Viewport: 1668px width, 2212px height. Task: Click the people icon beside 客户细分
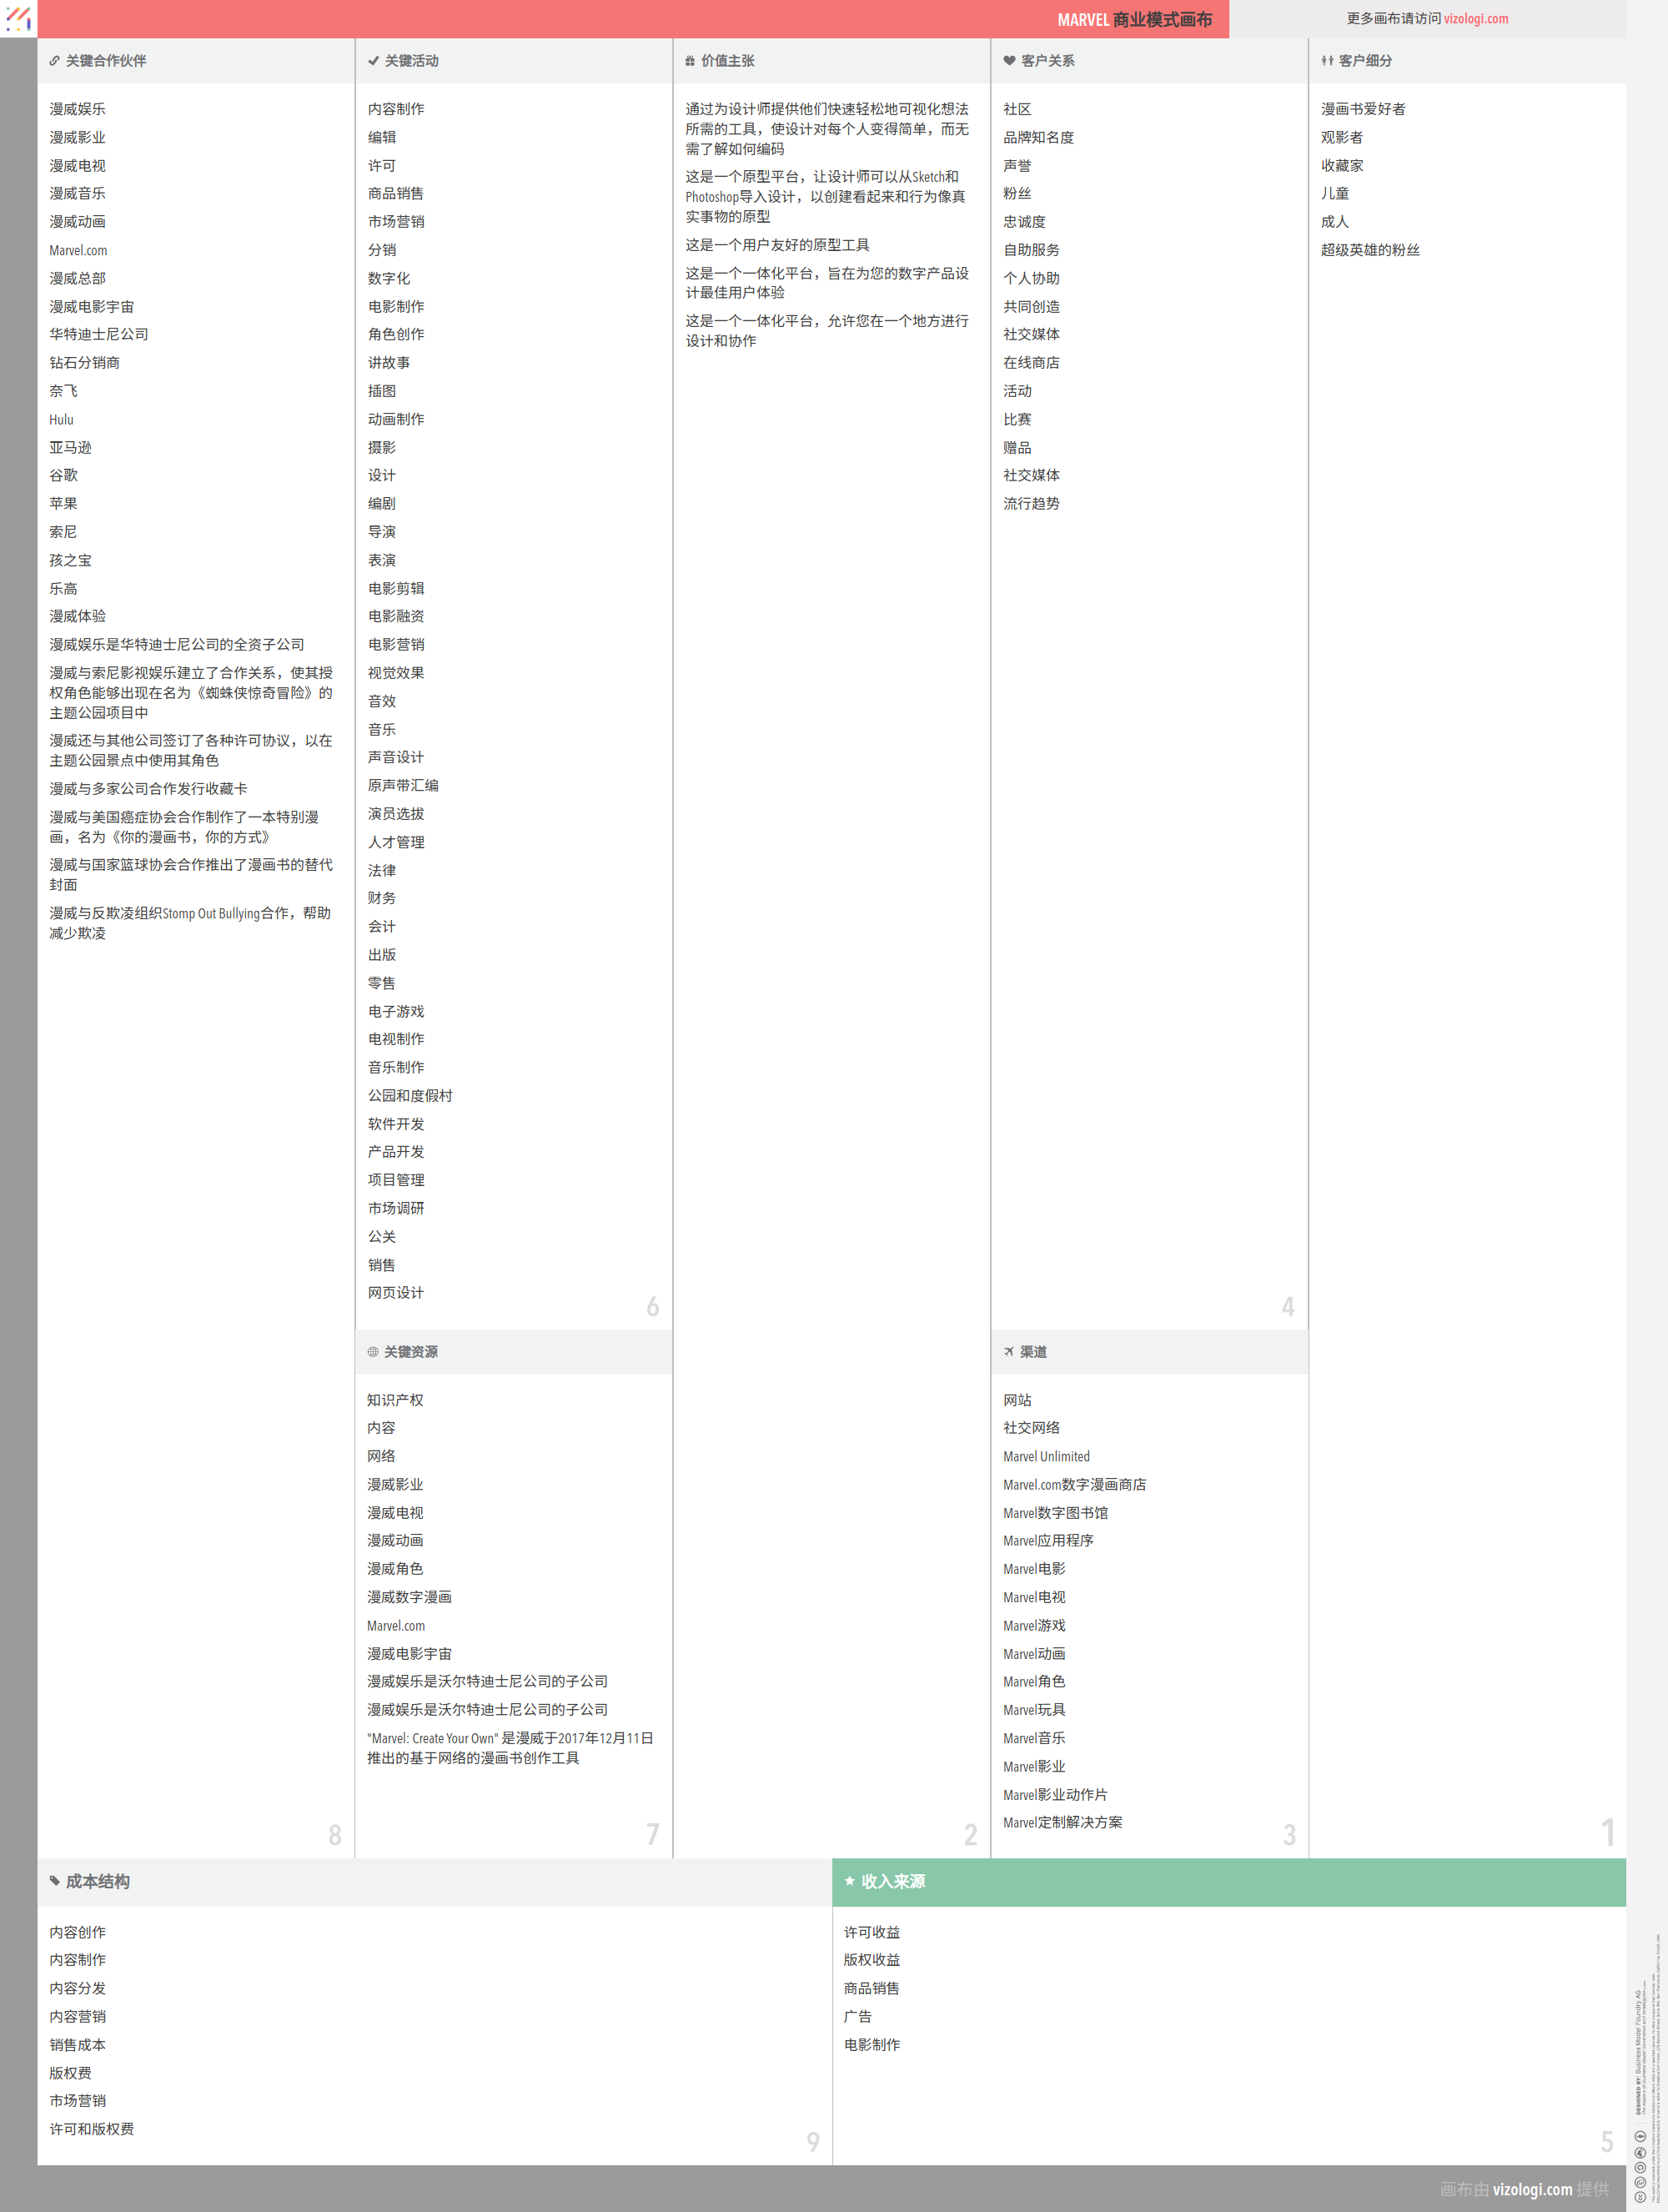[1327, 61]
